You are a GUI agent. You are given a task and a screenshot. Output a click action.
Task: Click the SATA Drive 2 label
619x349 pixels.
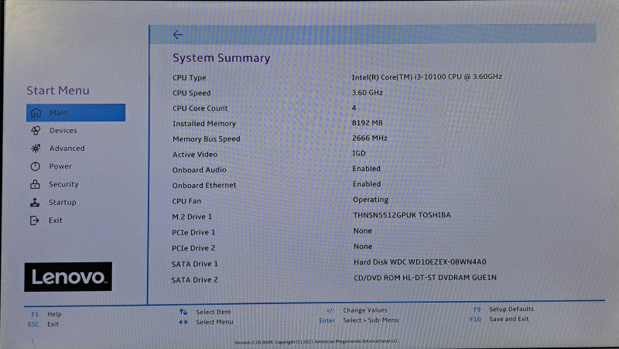click(195, 280)
